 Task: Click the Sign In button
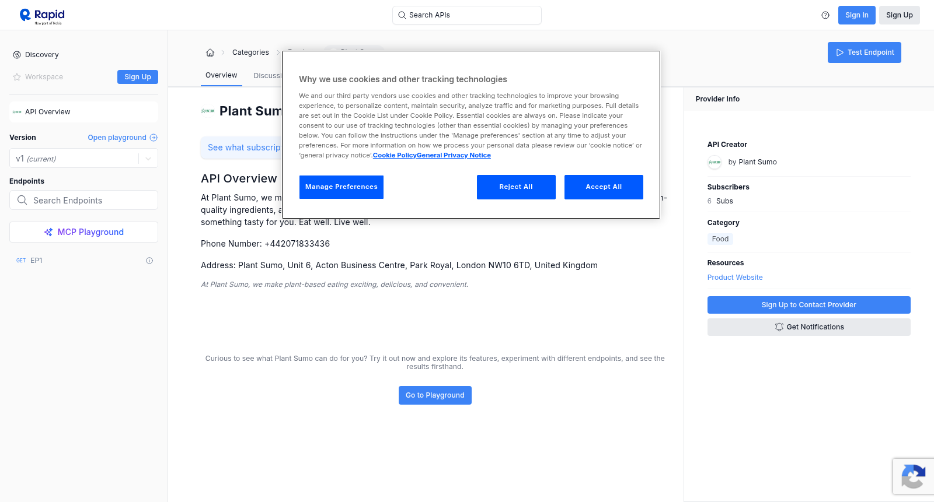[x=856, y=15]
